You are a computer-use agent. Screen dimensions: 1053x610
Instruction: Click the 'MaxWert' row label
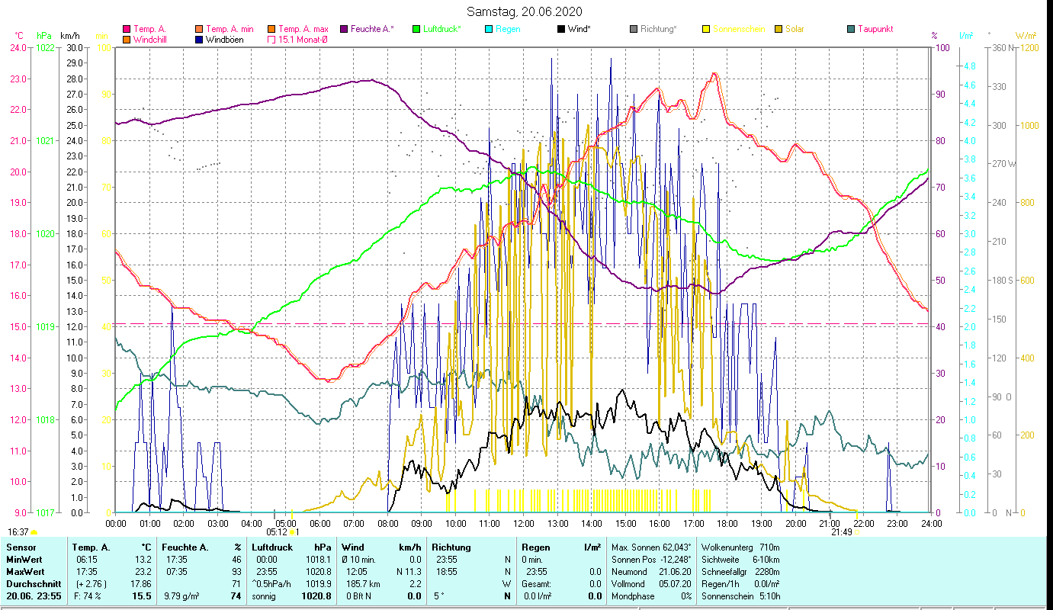pyautogui.click(x=24, y=571)
